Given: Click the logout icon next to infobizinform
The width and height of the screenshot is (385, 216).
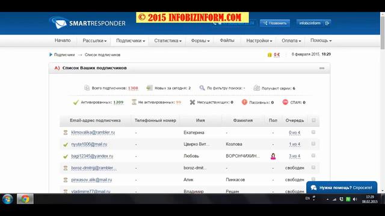Looking at the screenshot, I should click(x=327, y=23).
